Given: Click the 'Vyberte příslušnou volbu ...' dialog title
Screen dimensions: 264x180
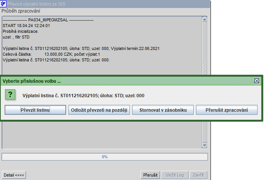Looking at the screenshot, I should point(32,81).
